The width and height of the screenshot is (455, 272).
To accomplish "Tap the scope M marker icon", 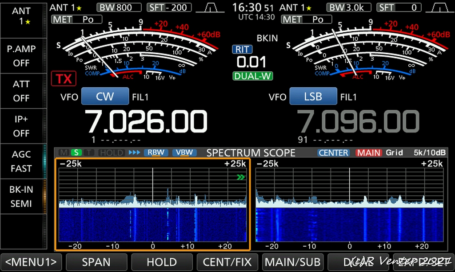I will (64, 152).
